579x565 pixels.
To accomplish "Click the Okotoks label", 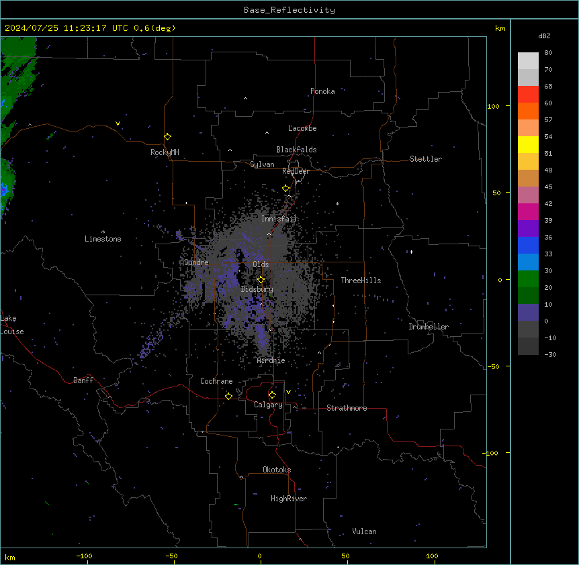I will [x=277, y=470].
